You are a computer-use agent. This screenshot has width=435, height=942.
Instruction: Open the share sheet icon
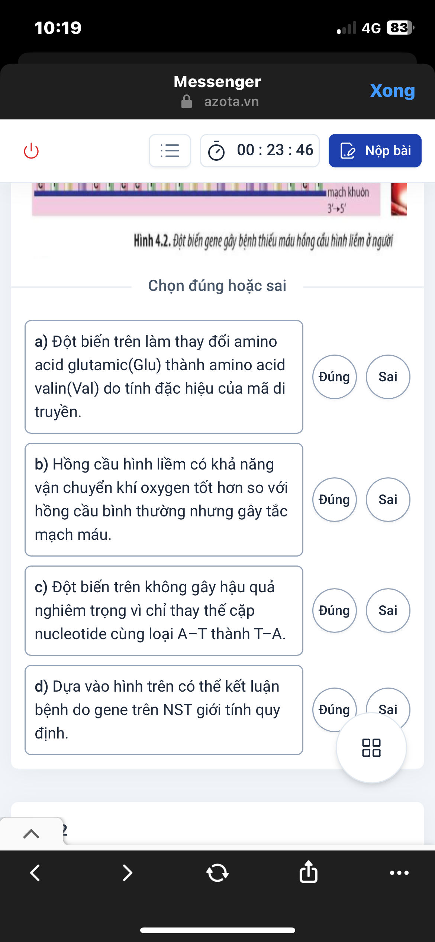click(x=308, y=872)
